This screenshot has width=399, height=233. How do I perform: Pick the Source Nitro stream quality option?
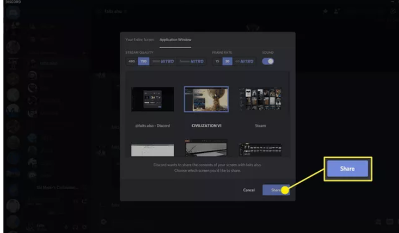(192, 62)
